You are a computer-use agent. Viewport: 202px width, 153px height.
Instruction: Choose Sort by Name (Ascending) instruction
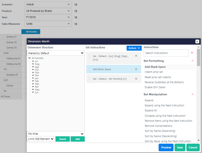point(160,131)
